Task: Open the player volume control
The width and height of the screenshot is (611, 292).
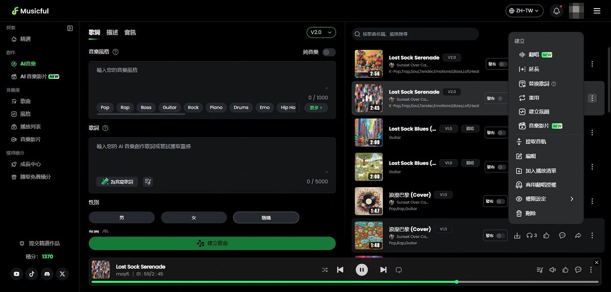Action: click(x=552, y=270)
